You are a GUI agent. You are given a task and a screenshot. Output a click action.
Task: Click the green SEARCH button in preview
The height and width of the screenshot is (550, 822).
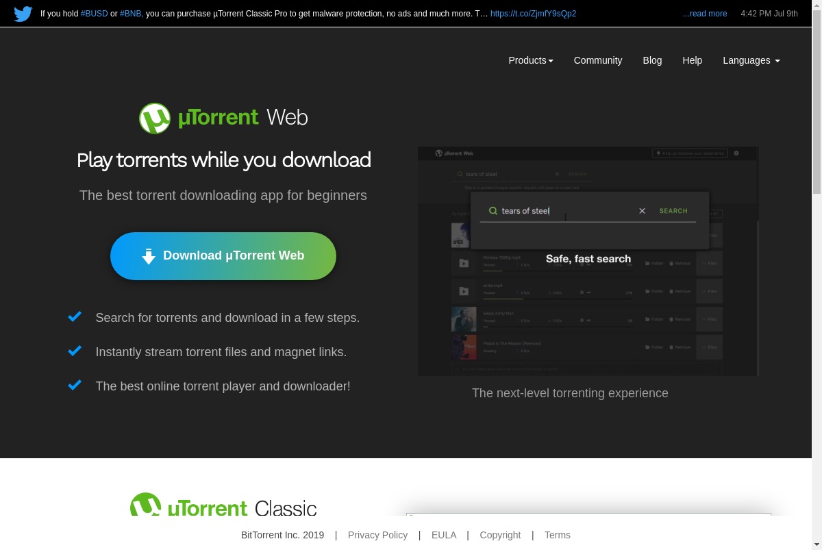pos(673,211)
